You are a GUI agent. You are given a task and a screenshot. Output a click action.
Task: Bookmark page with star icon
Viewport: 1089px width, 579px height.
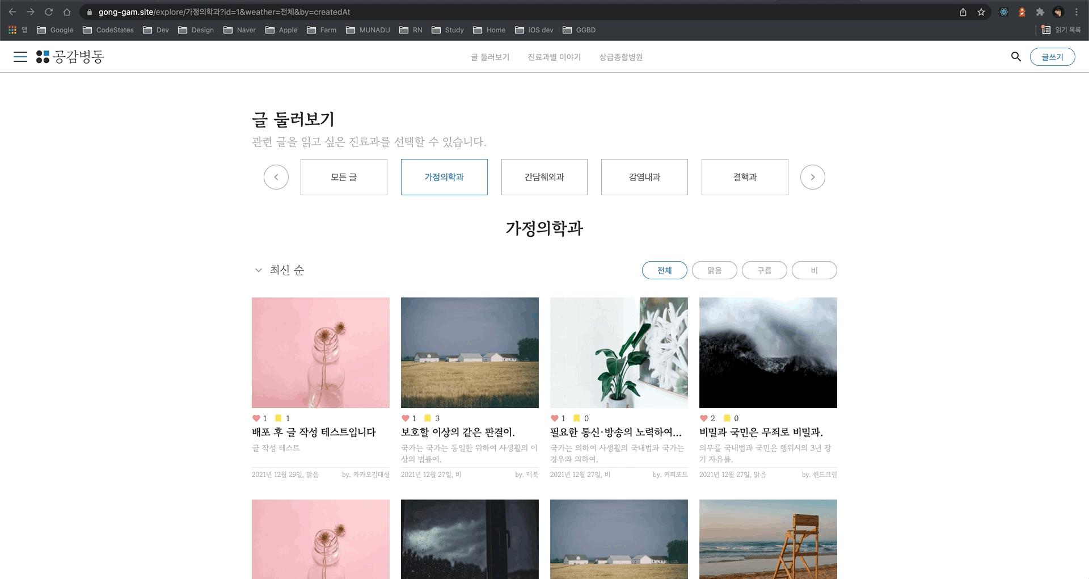click(x=981, y=12)
